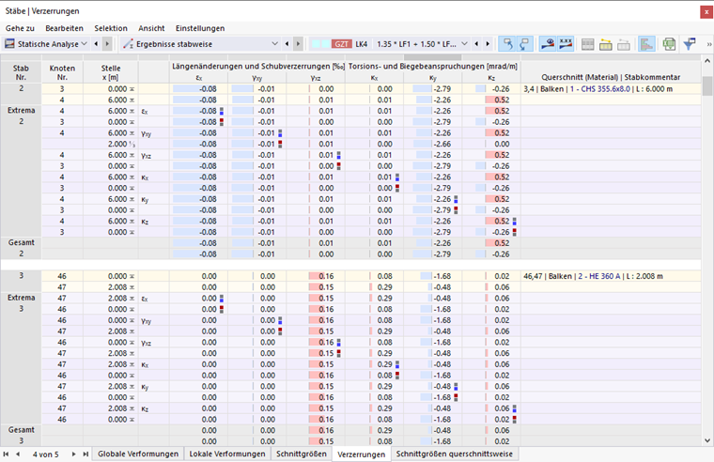Click the Stelle x [m] column header

111,72
